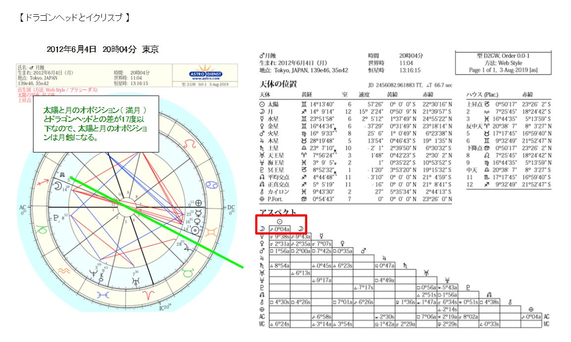Click the 反中天 house row label
The image size is (571, 342).
coord(475,126)
